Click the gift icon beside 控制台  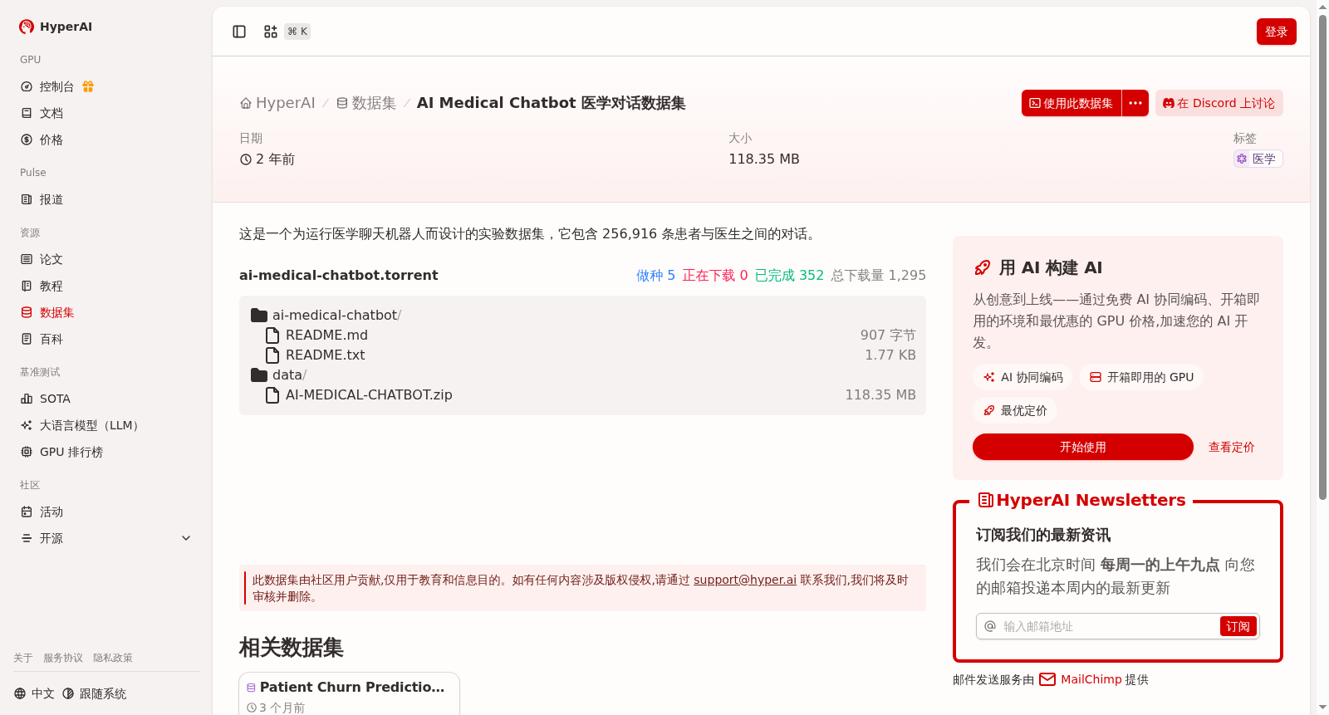click(88, 86)
